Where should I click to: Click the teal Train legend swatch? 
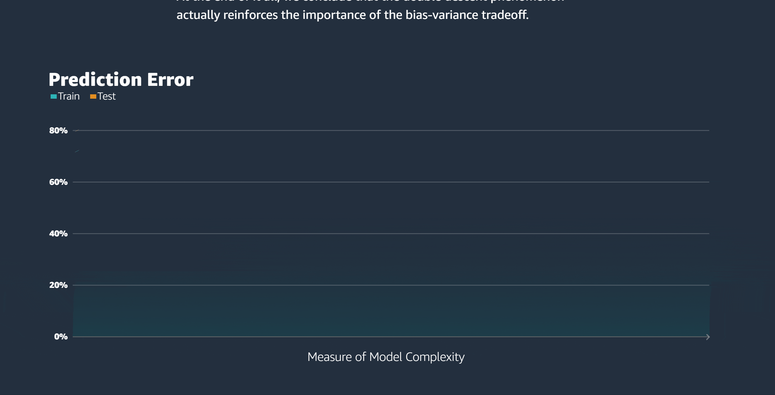coord(54,96)
